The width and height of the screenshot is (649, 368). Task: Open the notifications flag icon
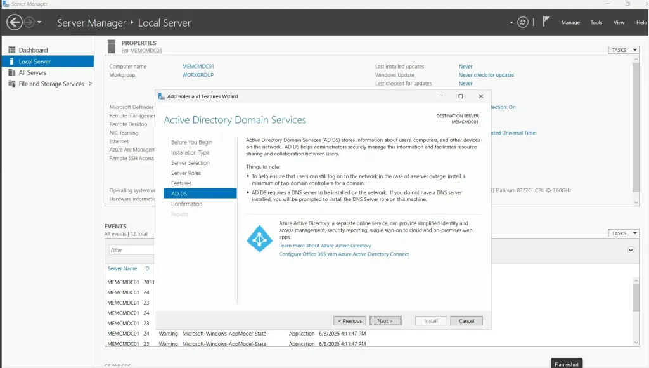[x=546, y=22]
